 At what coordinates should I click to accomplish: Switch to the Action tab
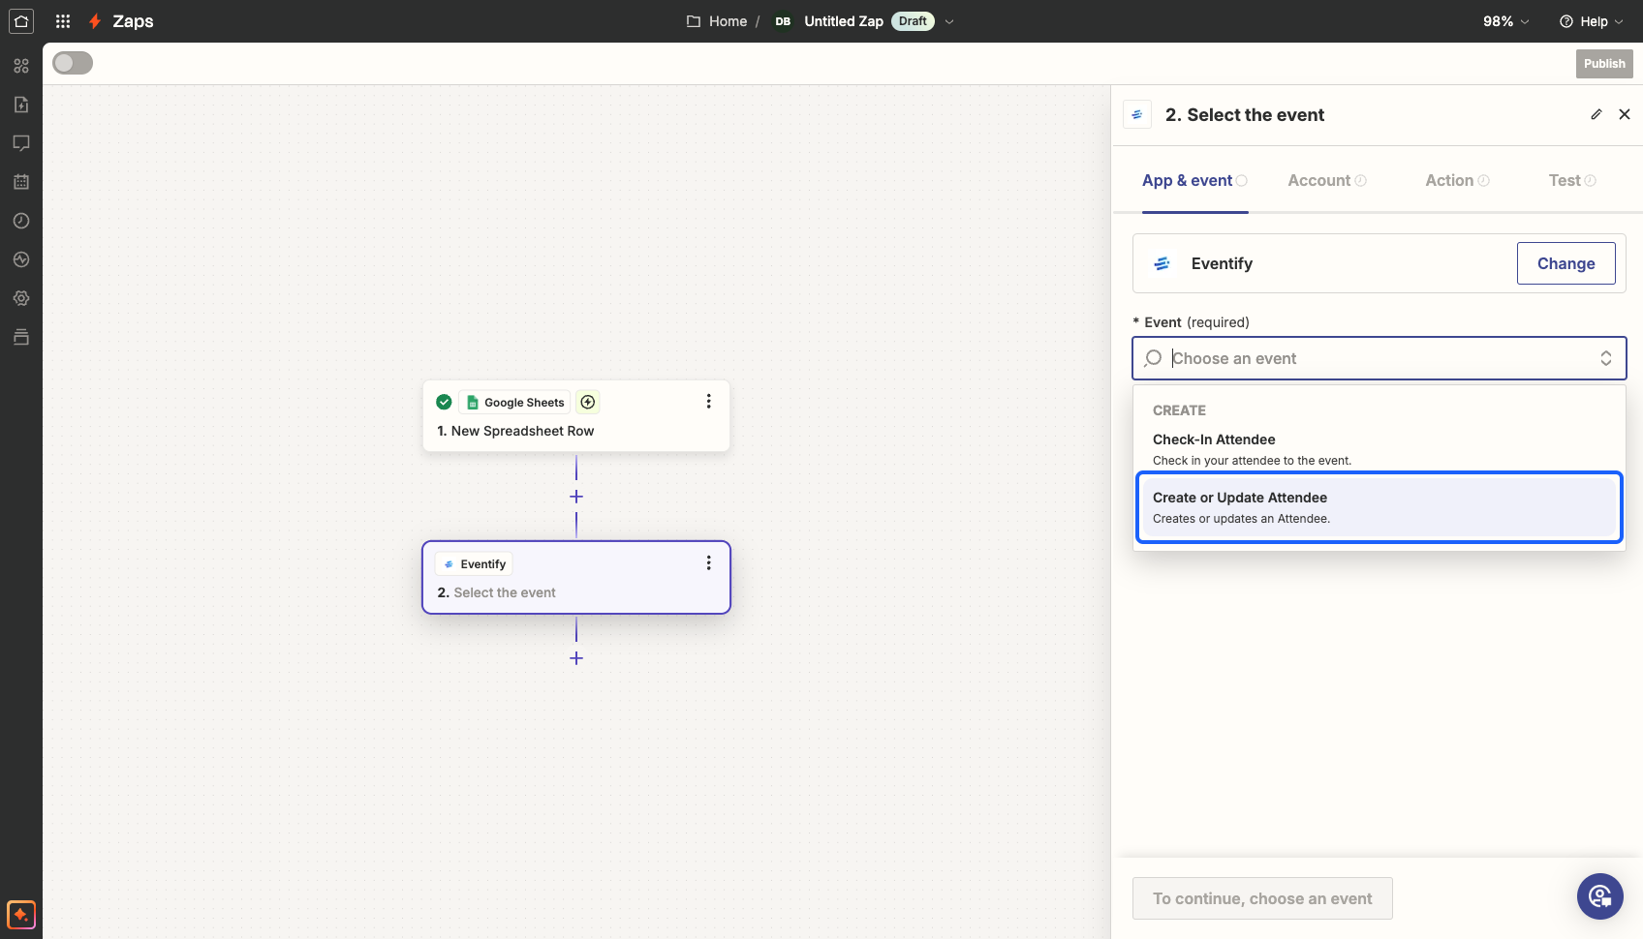coord(1457,180)
